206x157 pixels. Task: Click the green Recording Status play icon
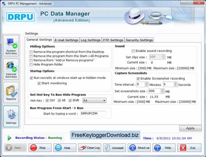[x=9, y=138]
